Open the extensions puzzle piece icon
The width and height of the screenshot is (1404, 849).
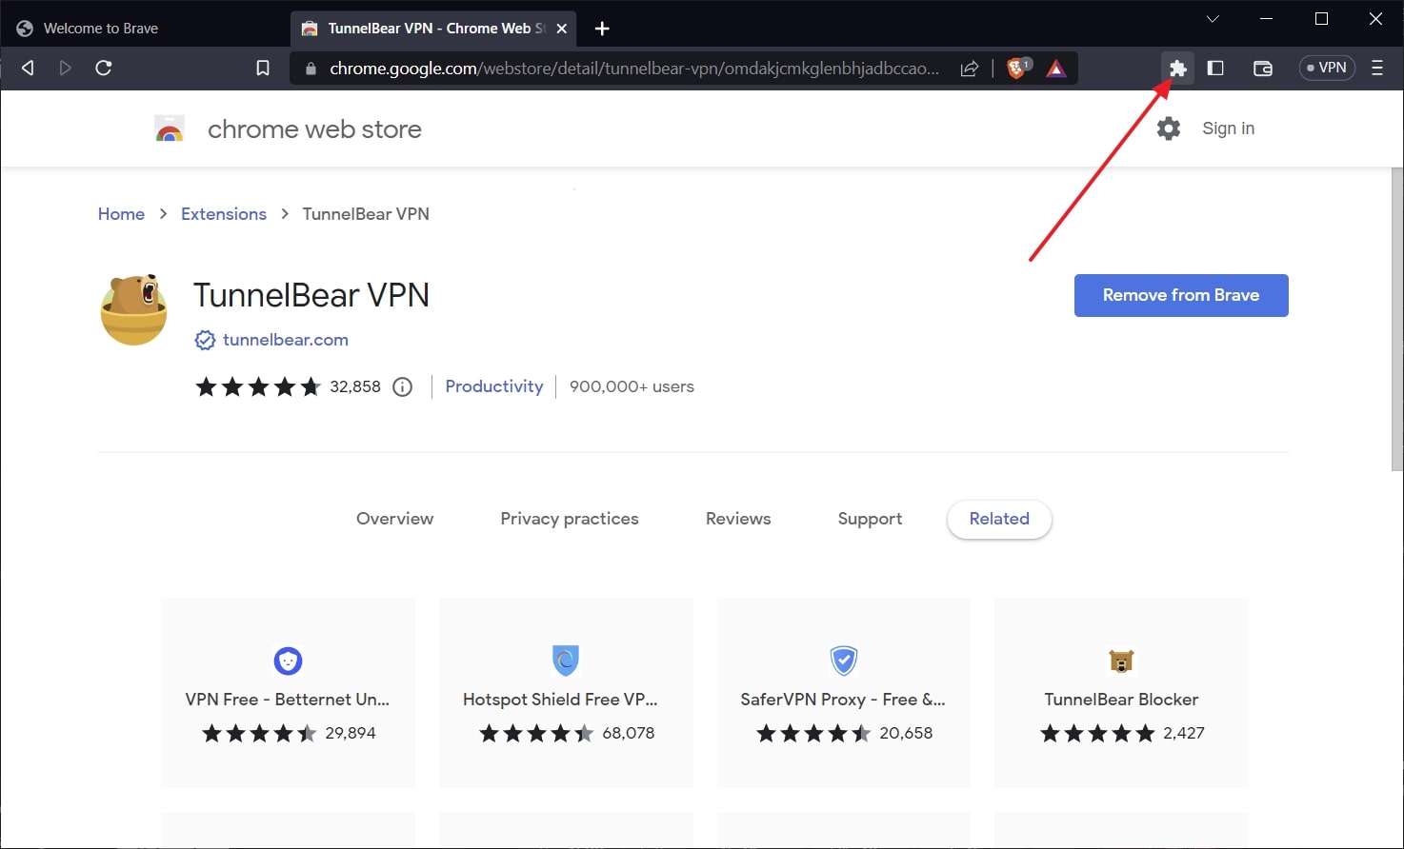pos(1178,68)
